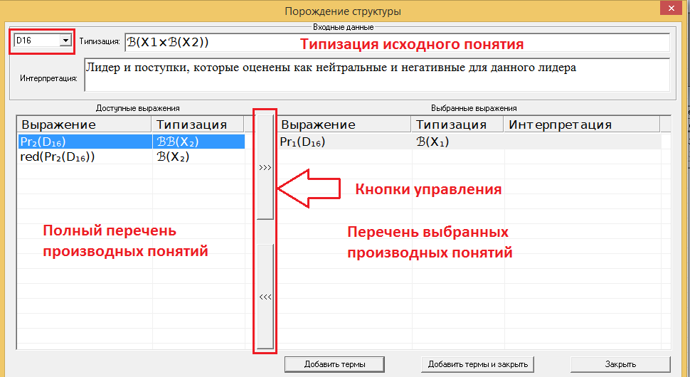Click the Типизация input field

tap(398, 42)
